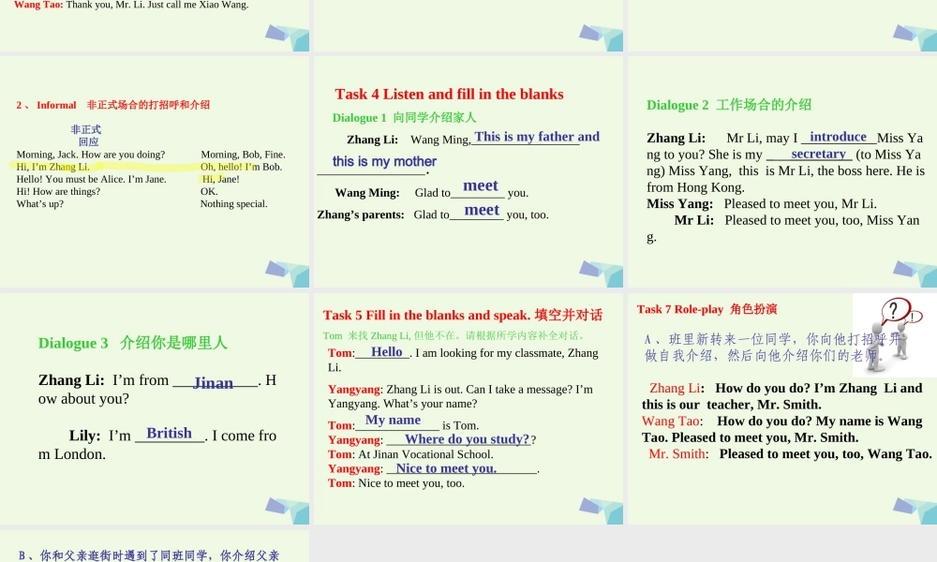937x562 pixels.
Task: Click the blue label "非正式"
Action: coord(85,129)
